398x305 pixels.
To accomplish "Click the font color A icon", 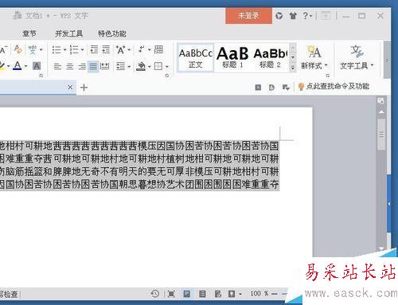I will (x=18, y=65).
